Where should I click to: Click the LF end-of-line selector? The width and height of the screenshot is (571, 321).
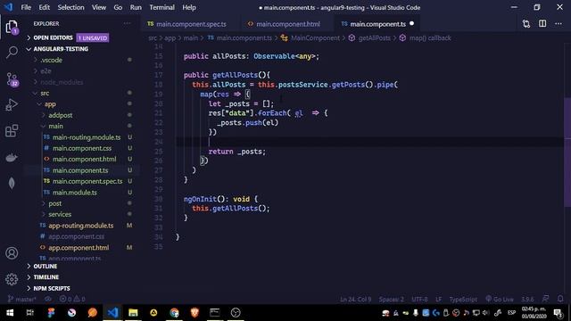(438, 300)
